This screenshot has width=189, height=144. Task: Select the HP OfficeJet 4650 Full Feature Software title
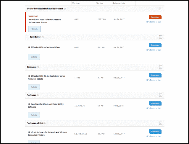(45, 21)
